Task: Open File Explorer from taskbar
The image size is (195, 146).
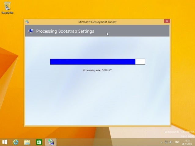Action: tap(27, 142)
